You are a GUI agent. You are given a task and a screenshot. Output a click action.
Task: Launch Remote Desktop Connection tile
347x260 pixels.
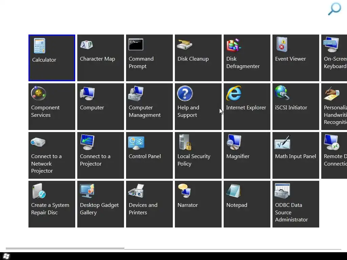334,155
